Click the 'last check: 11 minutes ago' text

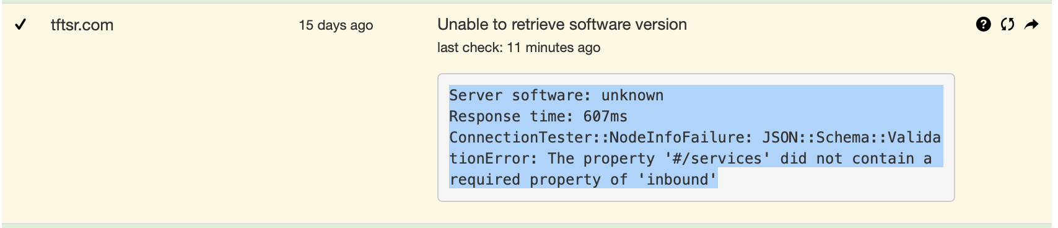click(518, 47)
